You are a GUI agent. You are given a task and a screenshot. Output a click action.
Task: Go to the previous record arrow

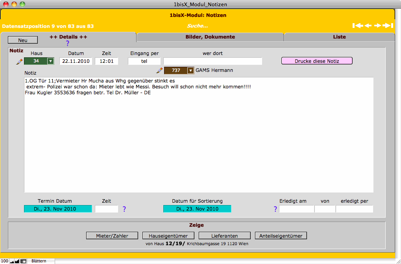[x=368, y=26]
